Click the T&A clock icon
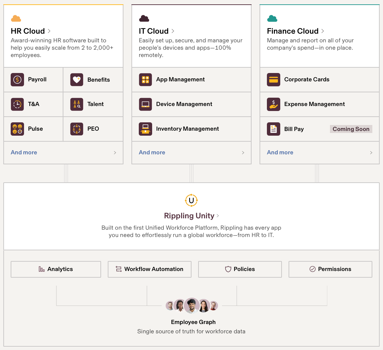The image size is (383, 350). point(17,104)
